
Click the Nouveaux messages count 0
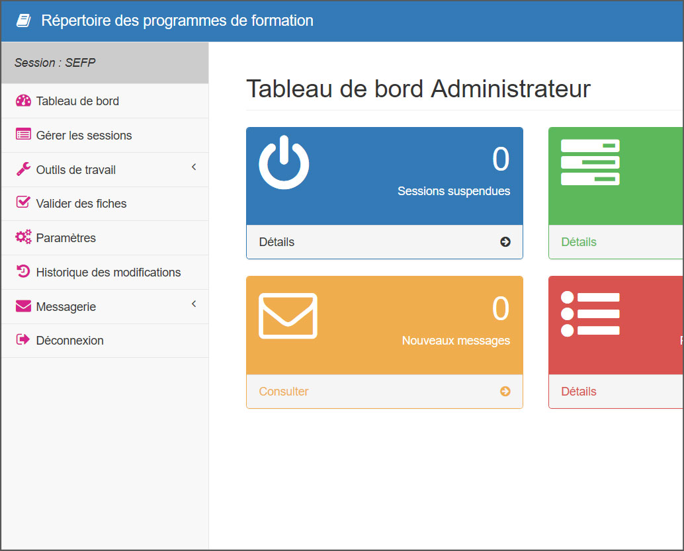pos(501,308)
